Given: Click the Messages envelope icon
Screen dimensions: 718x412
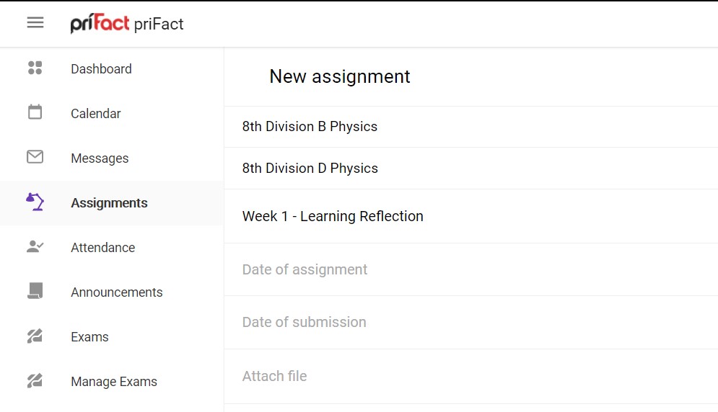Looking at the screenshot, I should (35, 157).
